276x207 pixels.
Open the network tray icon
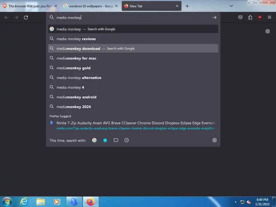(242, 202)
